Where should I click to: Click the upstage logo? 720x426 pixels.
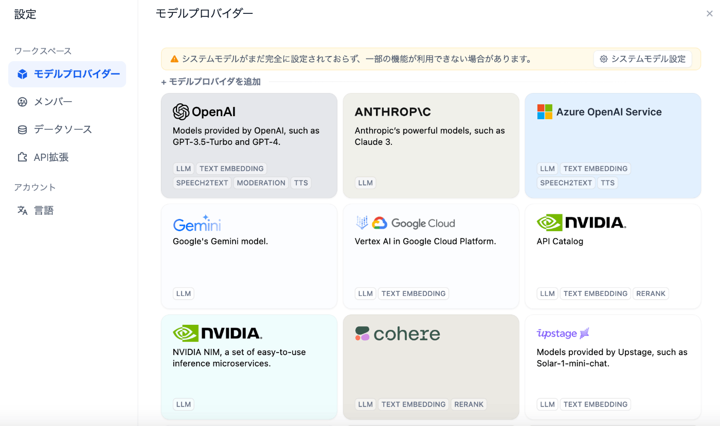pos(563,334)
